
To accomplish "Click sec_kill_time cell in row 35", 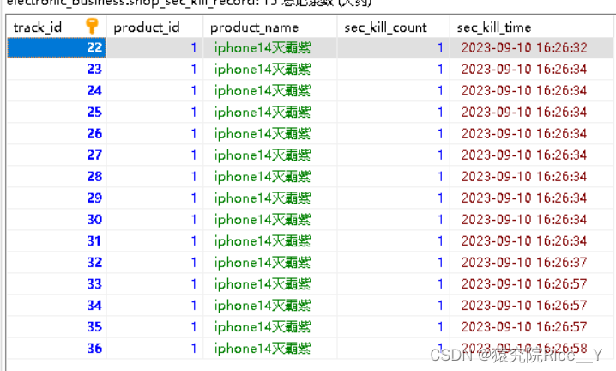I will [x=532, y=326].
